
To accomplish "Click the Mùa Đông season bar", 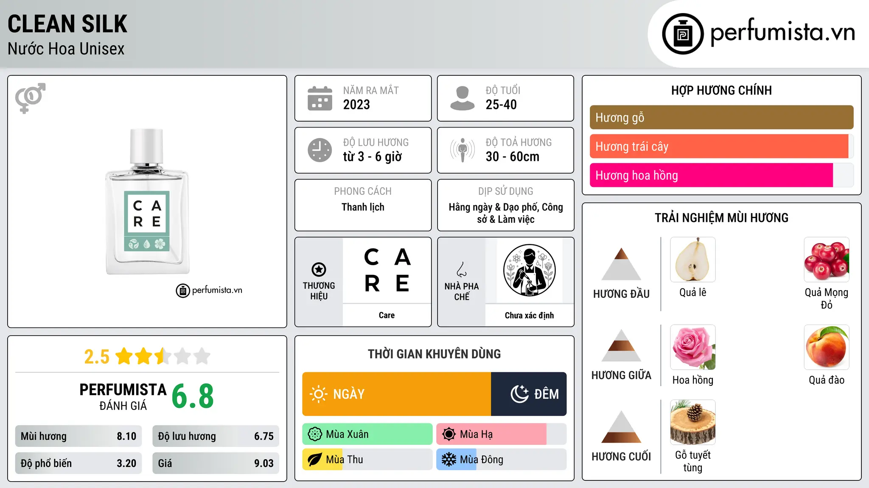I will coord(502,460).
